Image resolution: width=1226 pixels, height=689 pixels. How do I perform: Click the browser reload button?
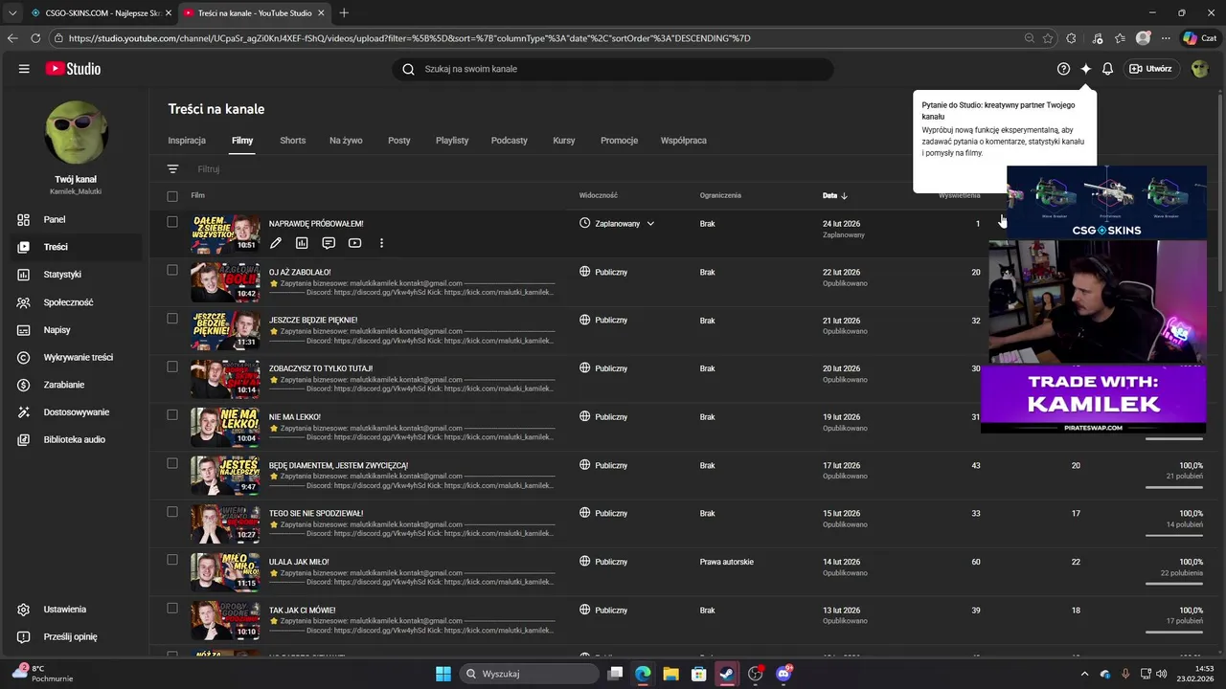(x=35, y=38)
